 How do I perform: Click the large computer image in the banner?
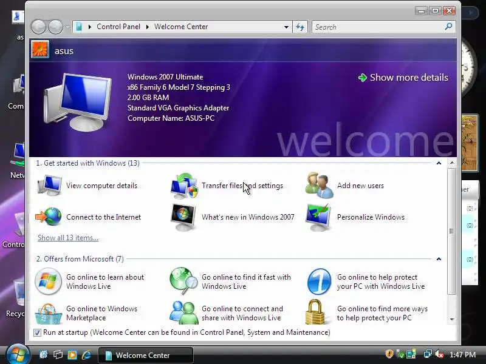pyautogui.click(x=78, y=102)
